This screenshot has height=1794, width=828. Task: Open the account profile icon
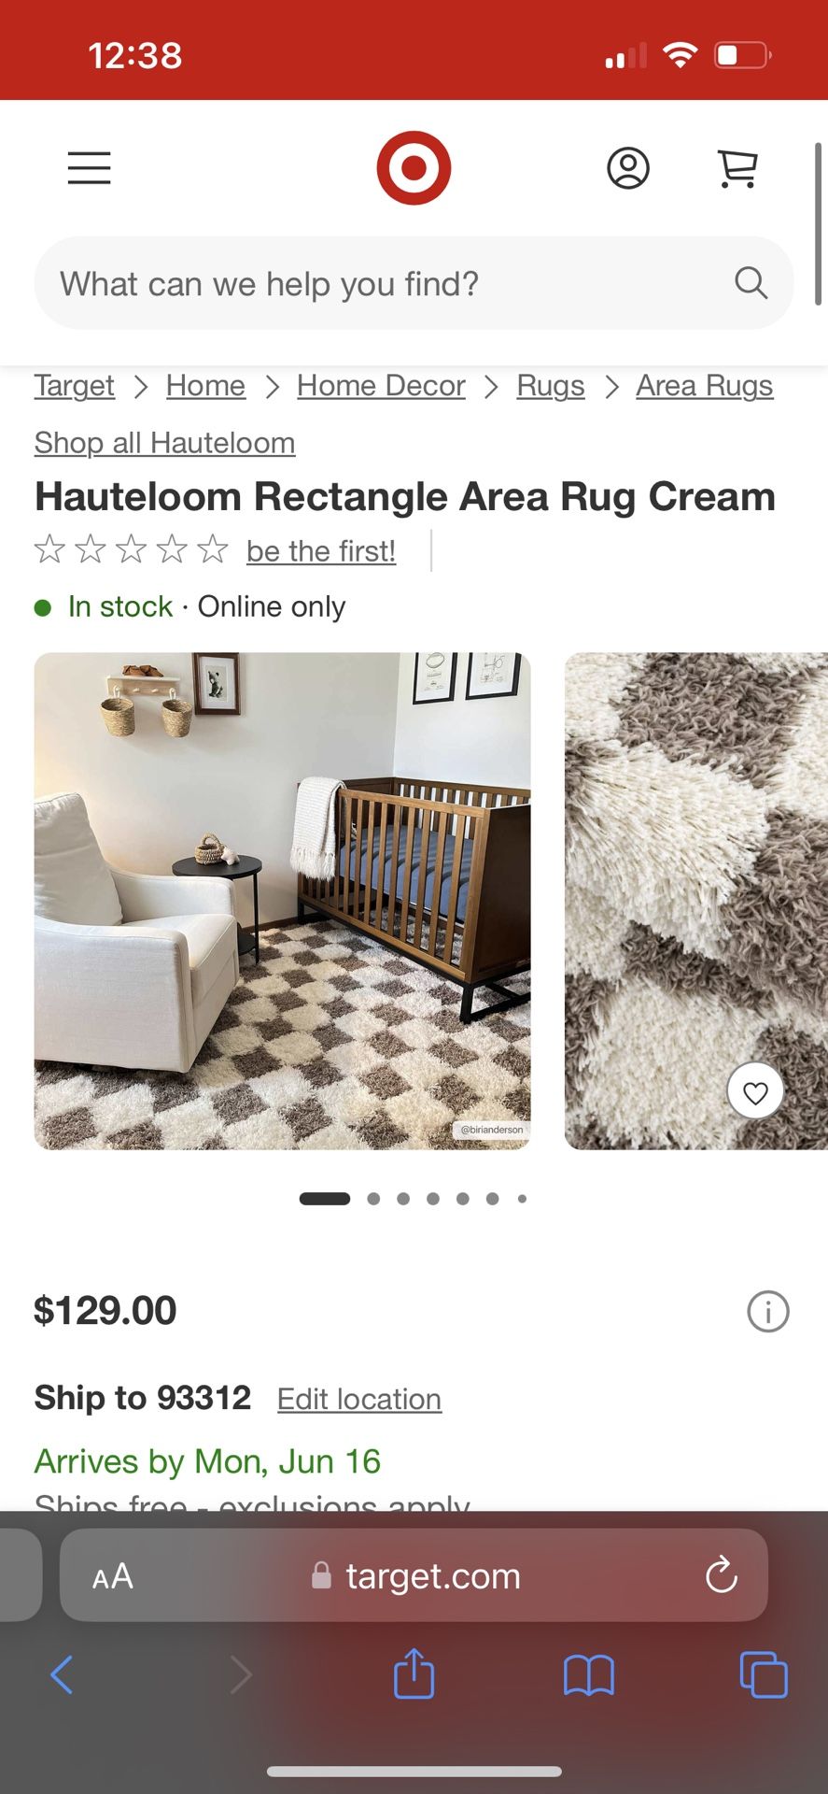628,168
